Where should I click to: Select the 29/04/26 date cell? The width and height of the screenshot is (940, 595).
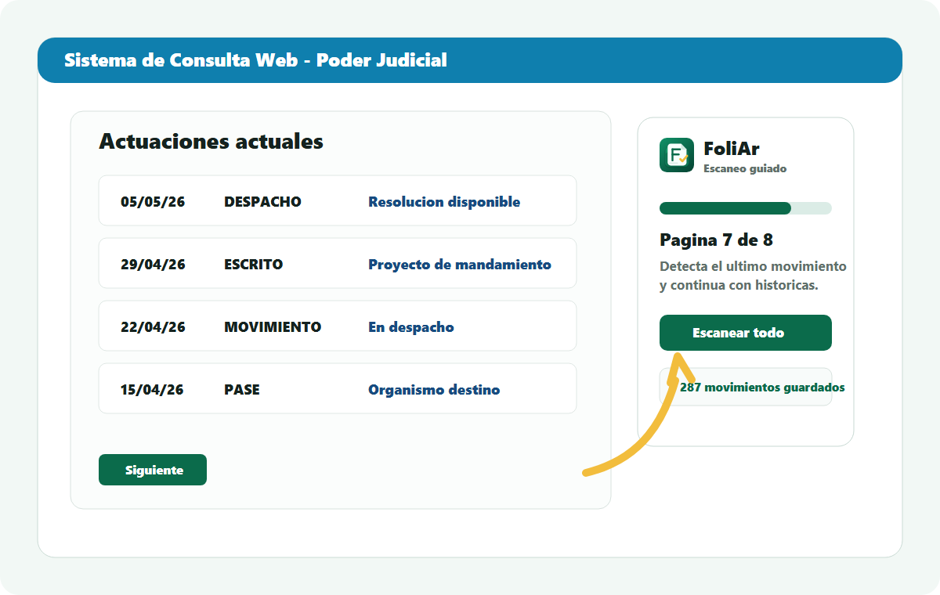point(153,265)
